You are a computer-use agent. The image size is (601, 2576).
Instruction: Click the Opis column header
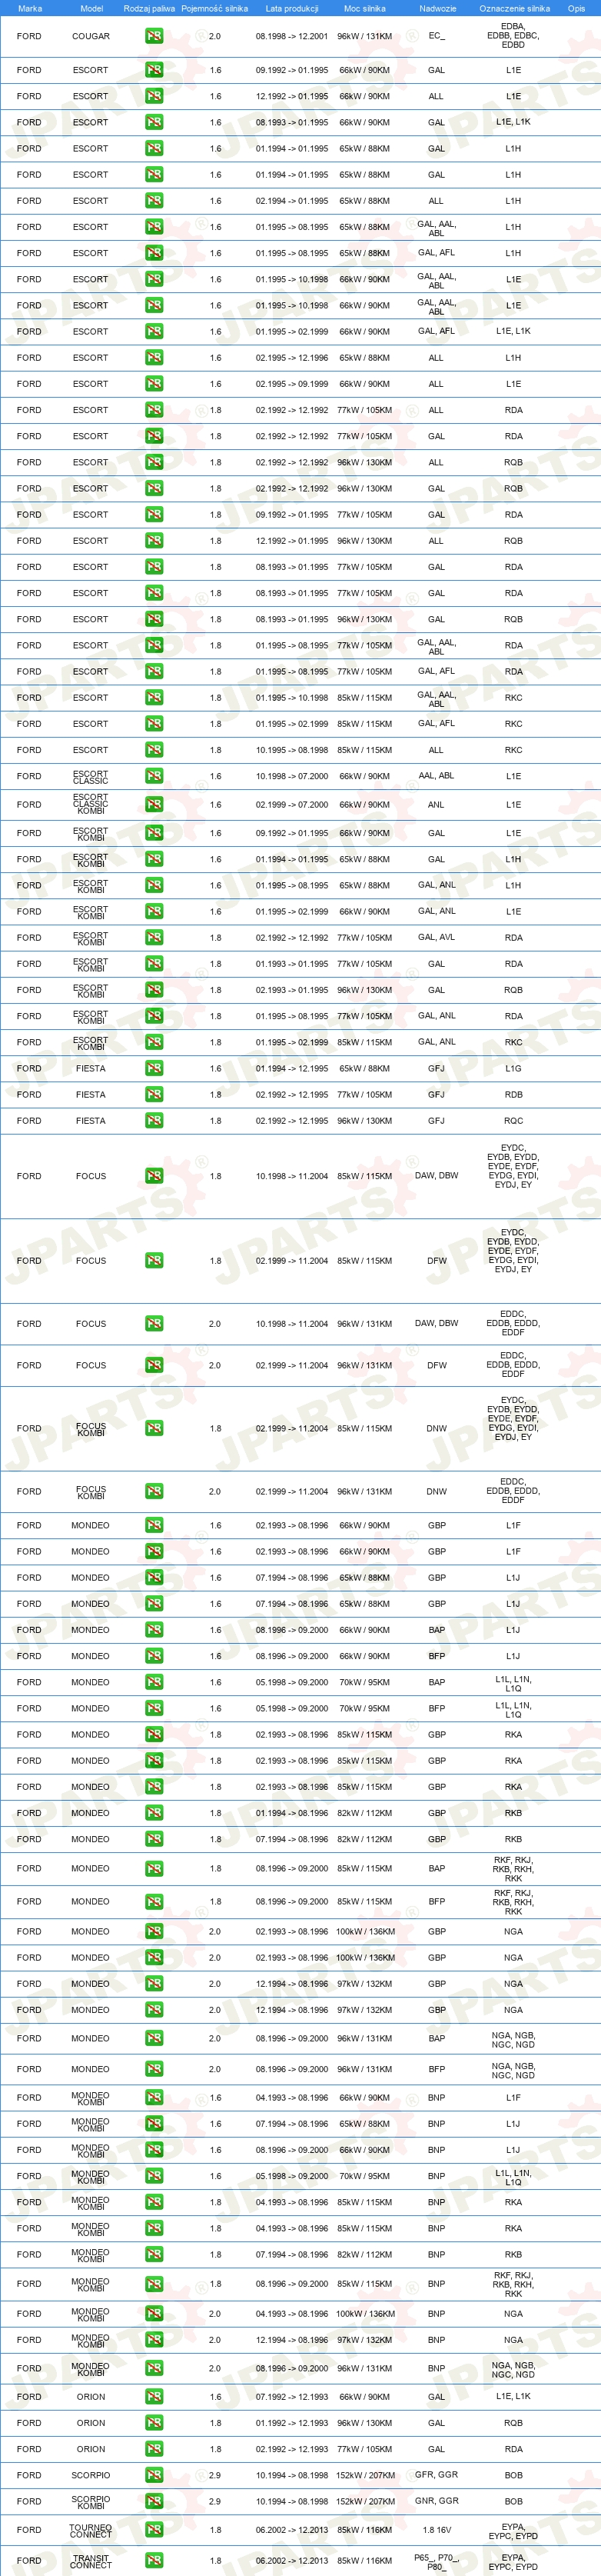(x=576, y=8)
